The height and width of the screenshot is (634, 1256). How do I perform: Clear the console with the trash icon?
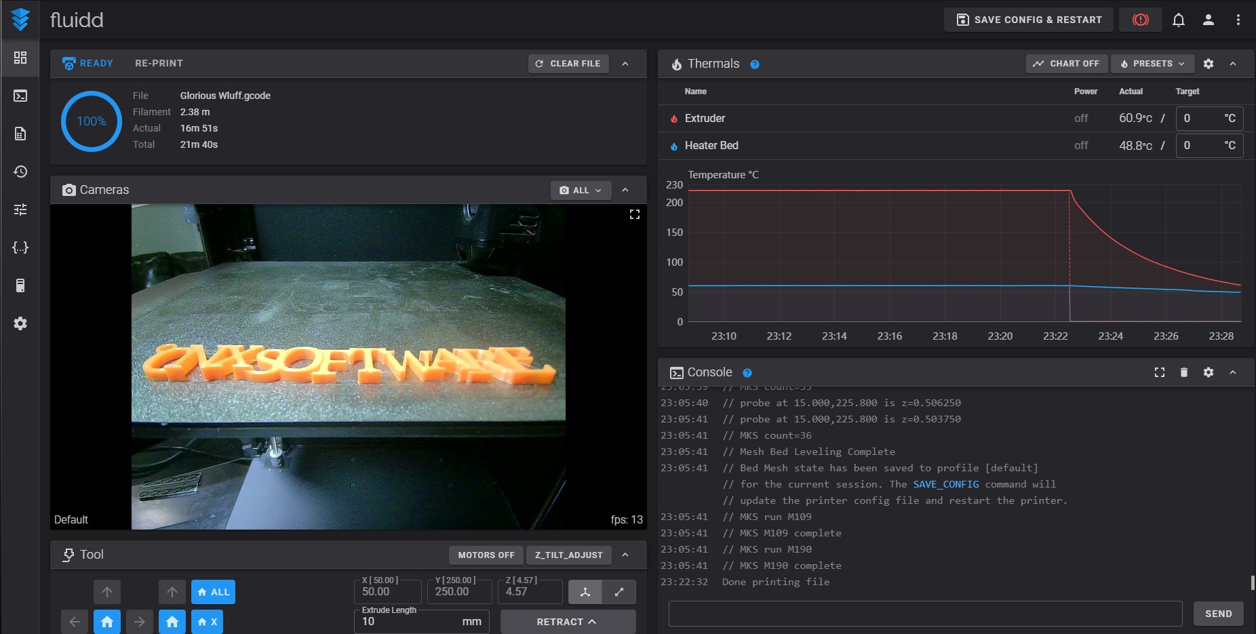(1184, 372)
